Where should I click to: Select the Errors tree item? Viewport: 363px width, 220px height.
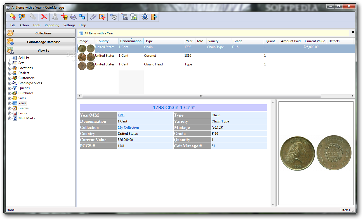coord(23,113)
